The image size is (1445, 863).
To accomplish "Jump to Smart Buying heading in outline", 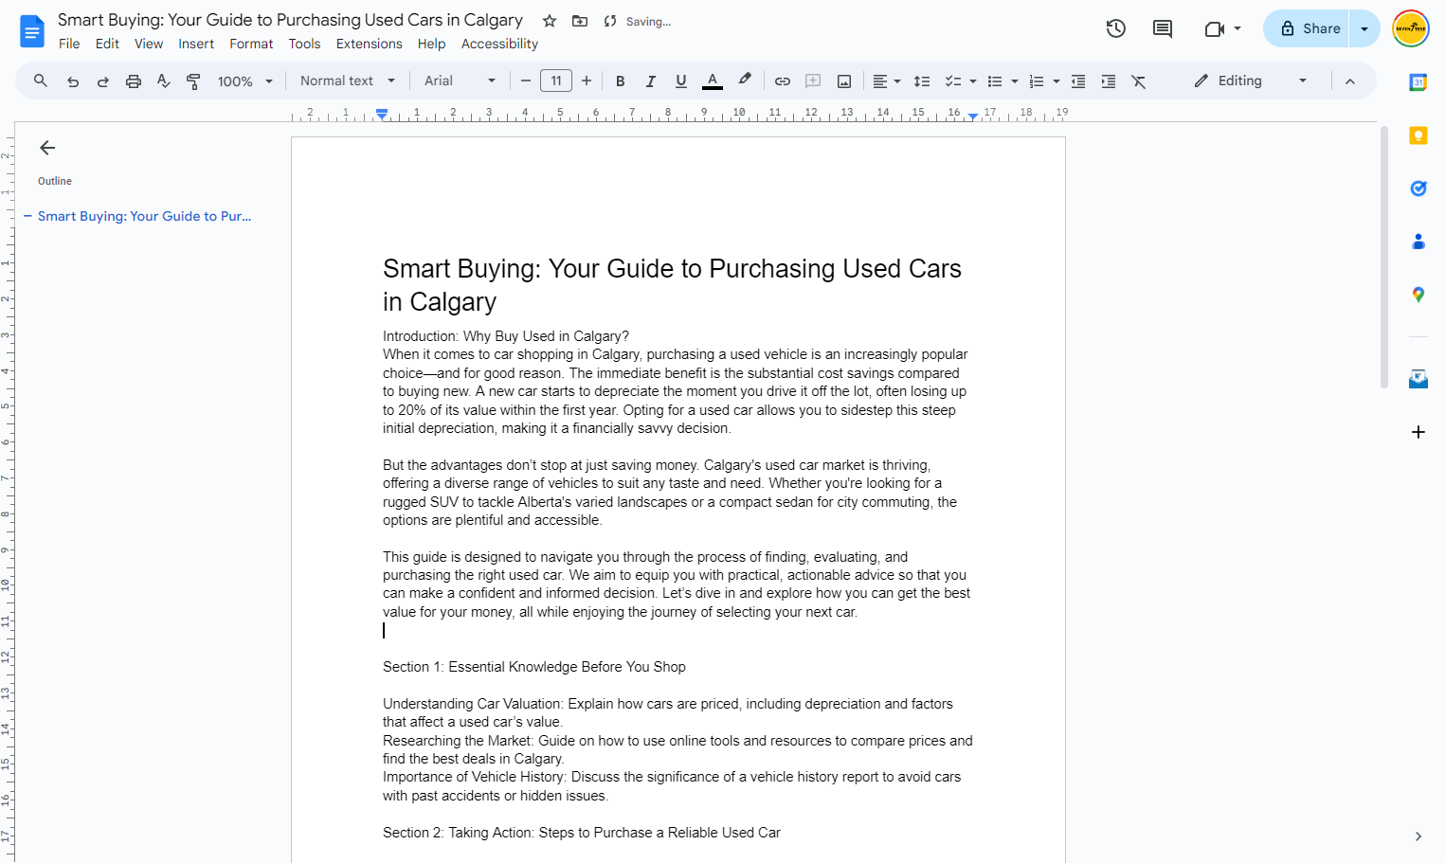I will coord(145,216).
